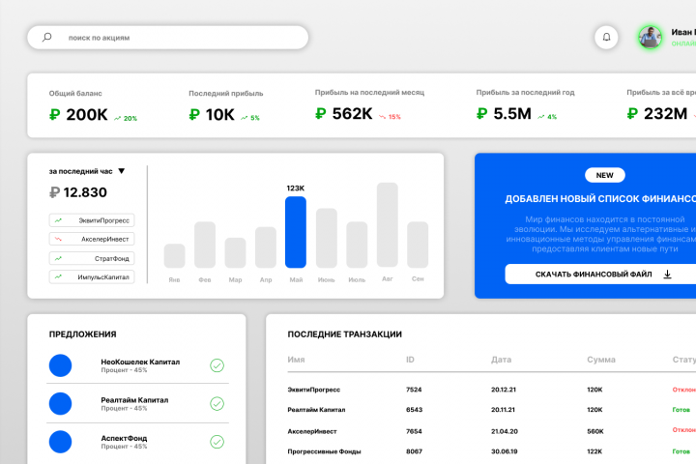Toggle the АспектФонд checkmark
Viewport: 696px width, 464px height.
(217, 442)
